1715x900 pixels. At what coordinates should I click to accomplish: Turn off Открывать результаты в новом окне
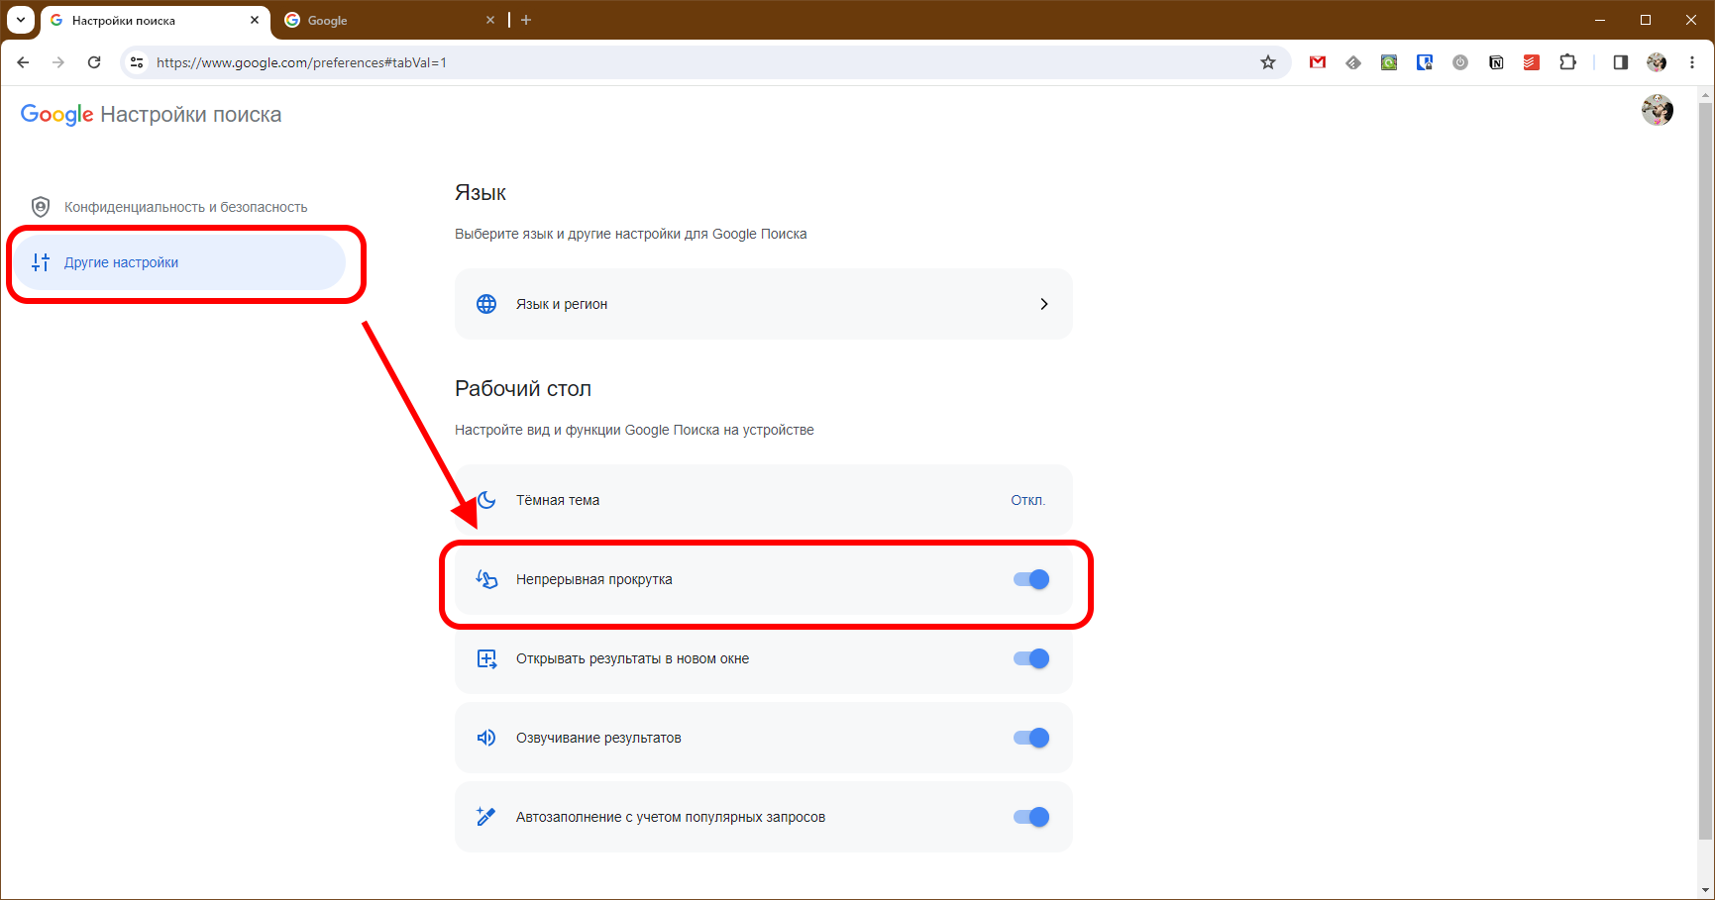(1031, 658)
